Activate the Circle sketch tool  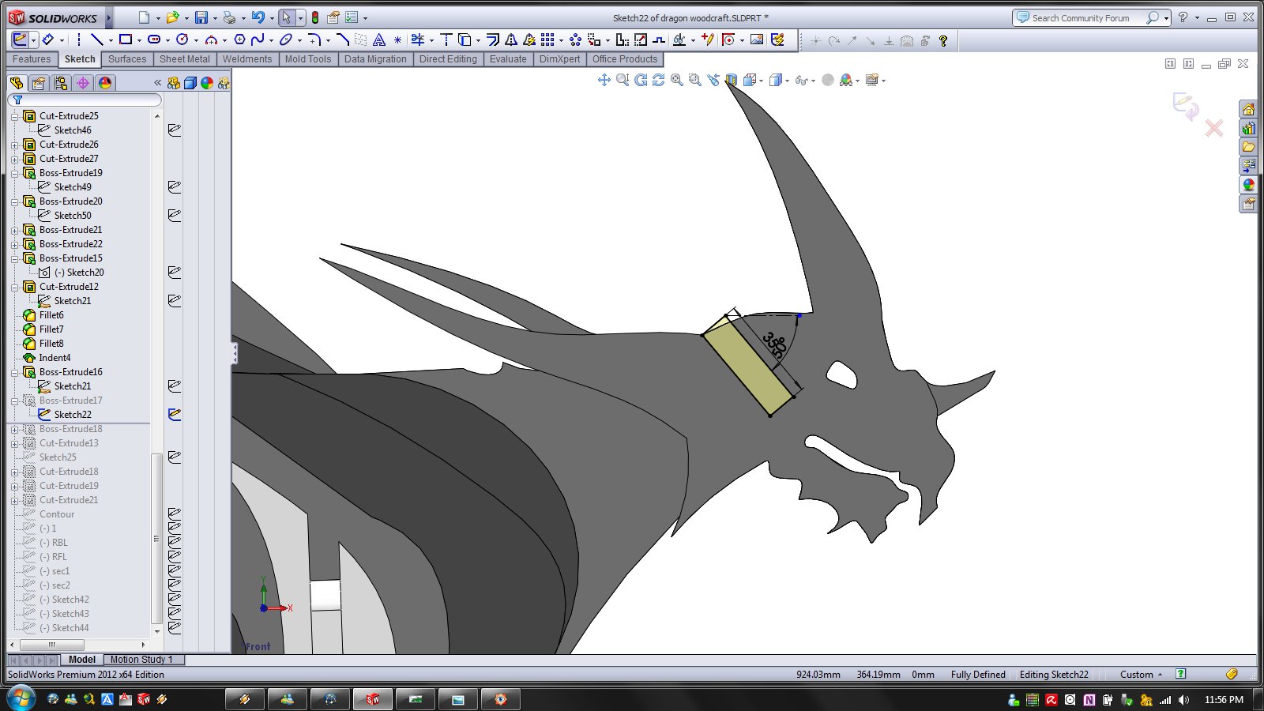[x=182, y=39]
